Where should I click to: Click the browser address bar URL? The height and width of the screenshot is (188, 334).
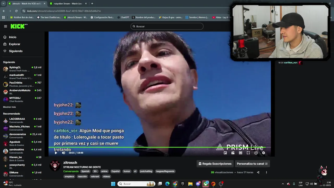tap(64, 11)
